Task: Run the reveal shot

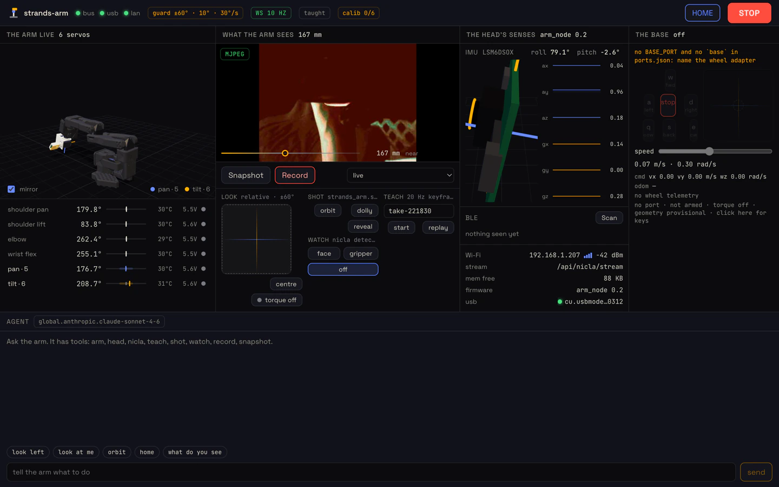Action: tap(363, 227)
